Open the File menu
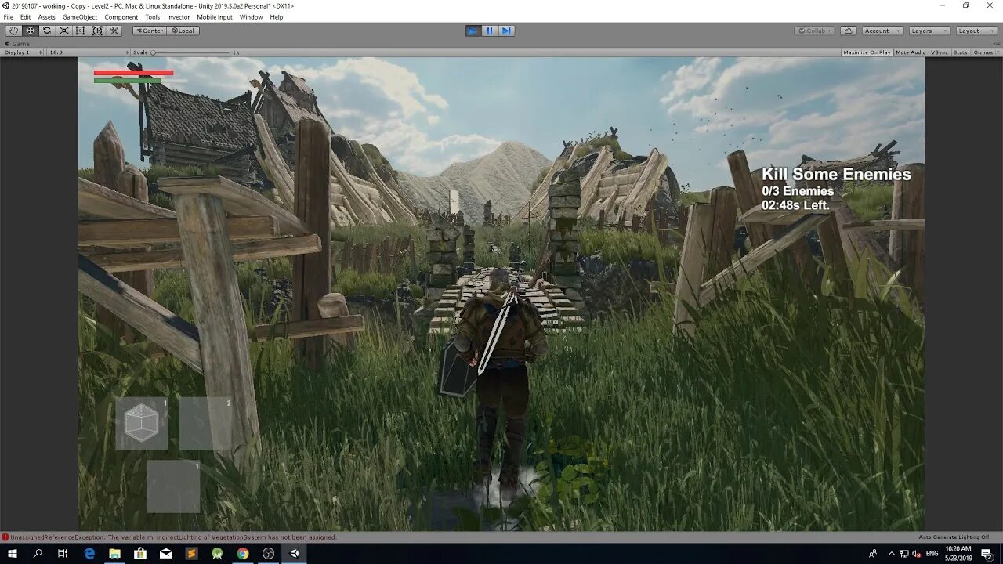This screenshot has width=1003, height=564. (8, 17)
